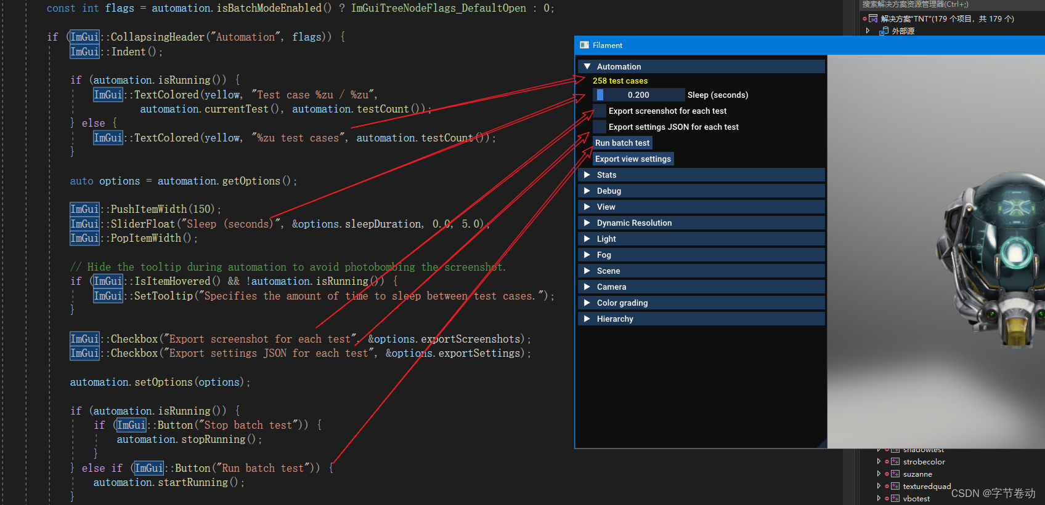This screenshot has width=1045, height=505.
Task: Click the Filament window title icon
Action: (x=584, y=45)
